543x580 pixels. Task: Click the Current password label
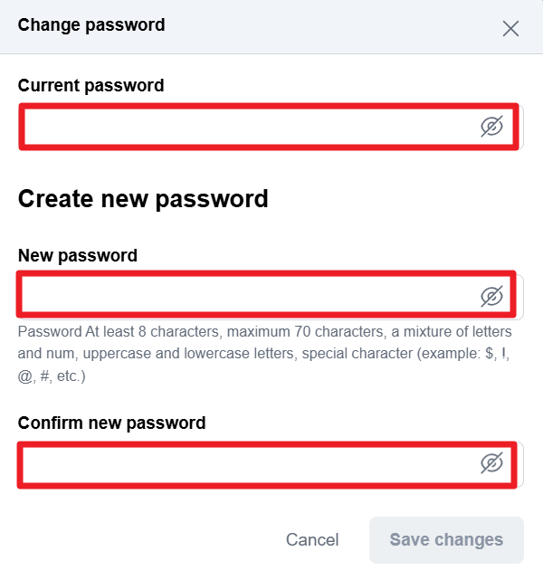[91, 86]
